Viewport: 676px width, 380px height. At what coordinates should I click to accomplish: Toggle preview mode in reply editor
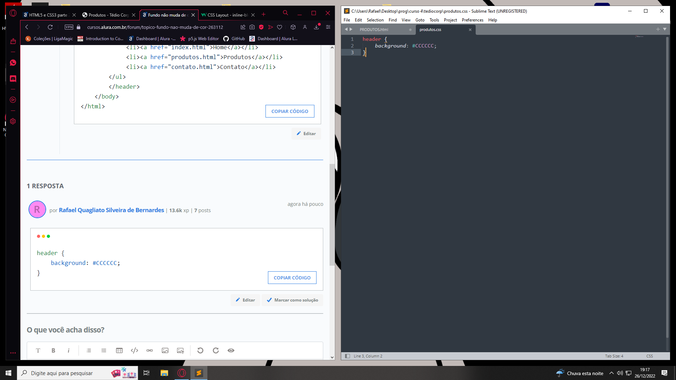231,350
